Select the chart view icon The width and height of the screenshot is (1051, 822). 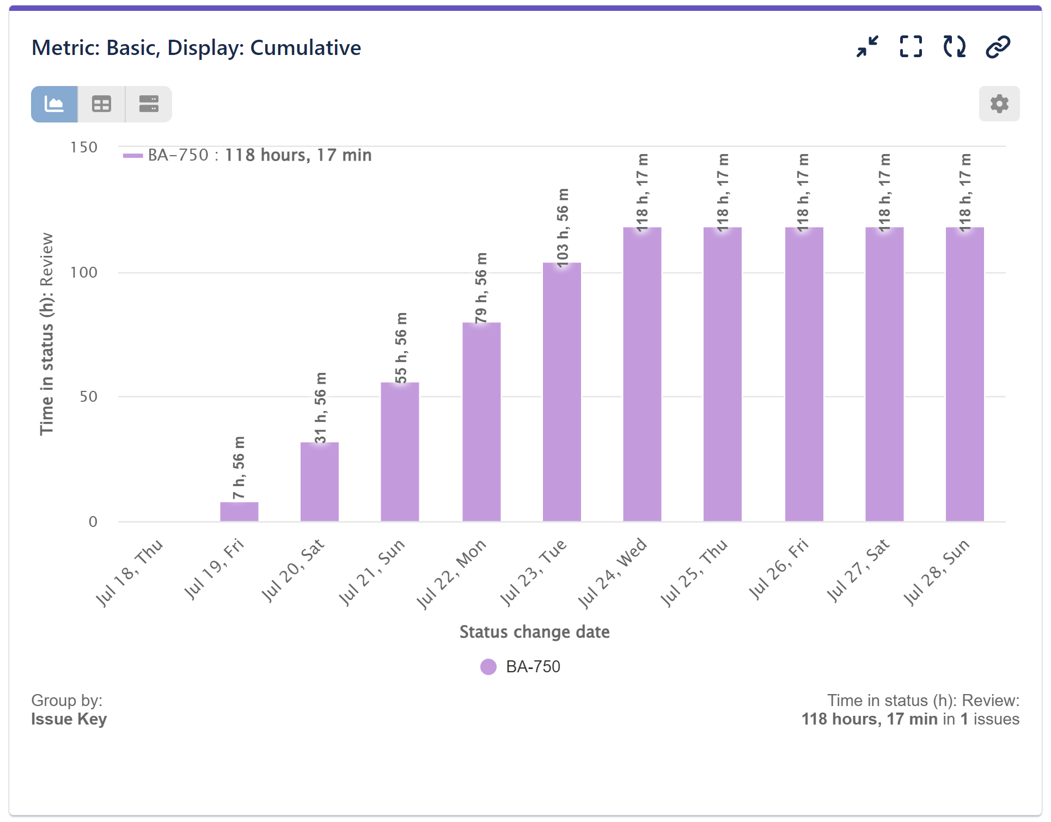[x=54, y=103]
